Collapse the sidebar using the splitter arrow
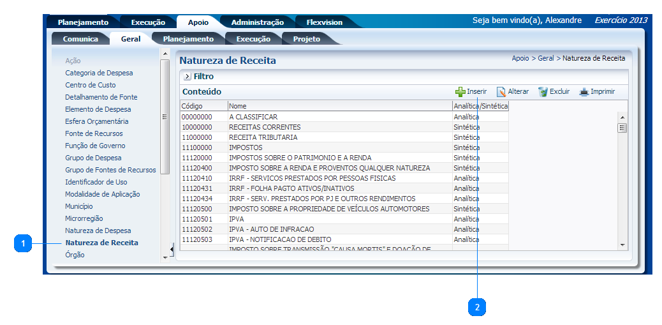 pyautogui.click(x=172, y=248)
